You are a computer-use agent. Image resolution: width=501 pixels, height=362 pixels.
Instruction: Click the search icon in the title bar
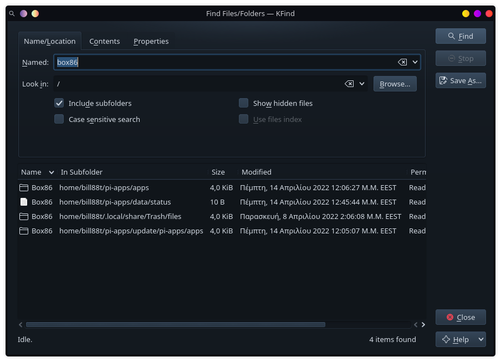12,13
